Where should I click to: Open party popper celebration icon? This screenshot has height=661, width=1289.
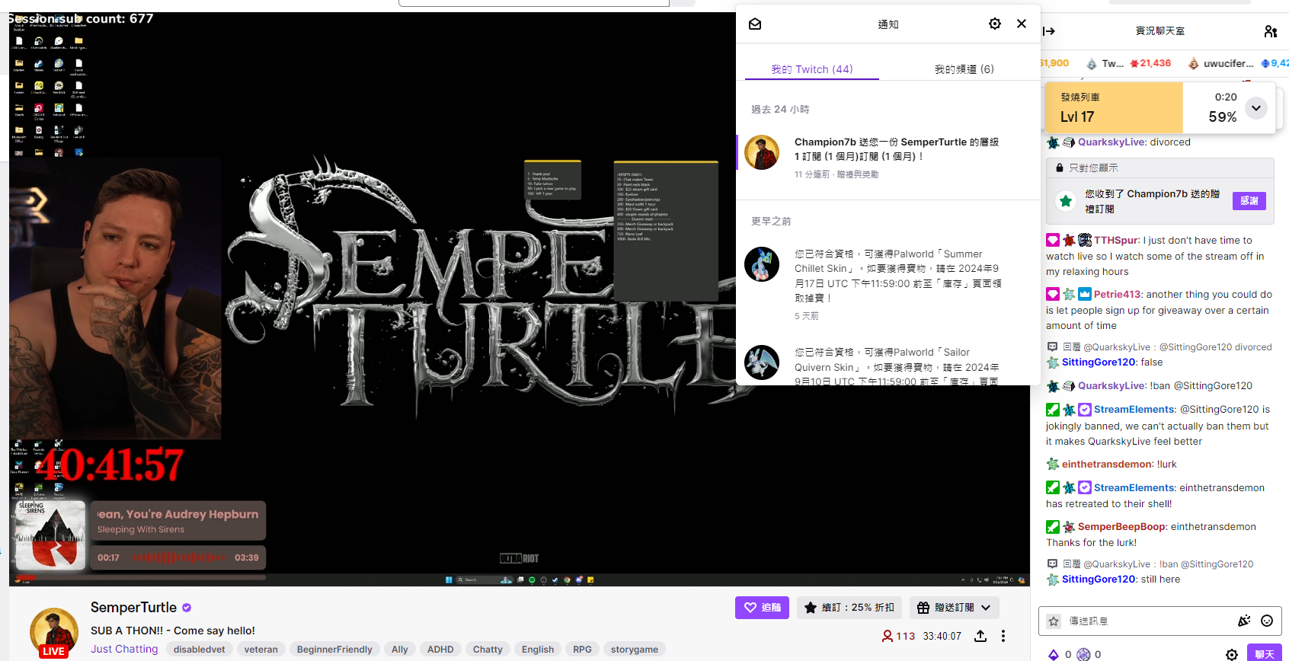pos(1244,621)
